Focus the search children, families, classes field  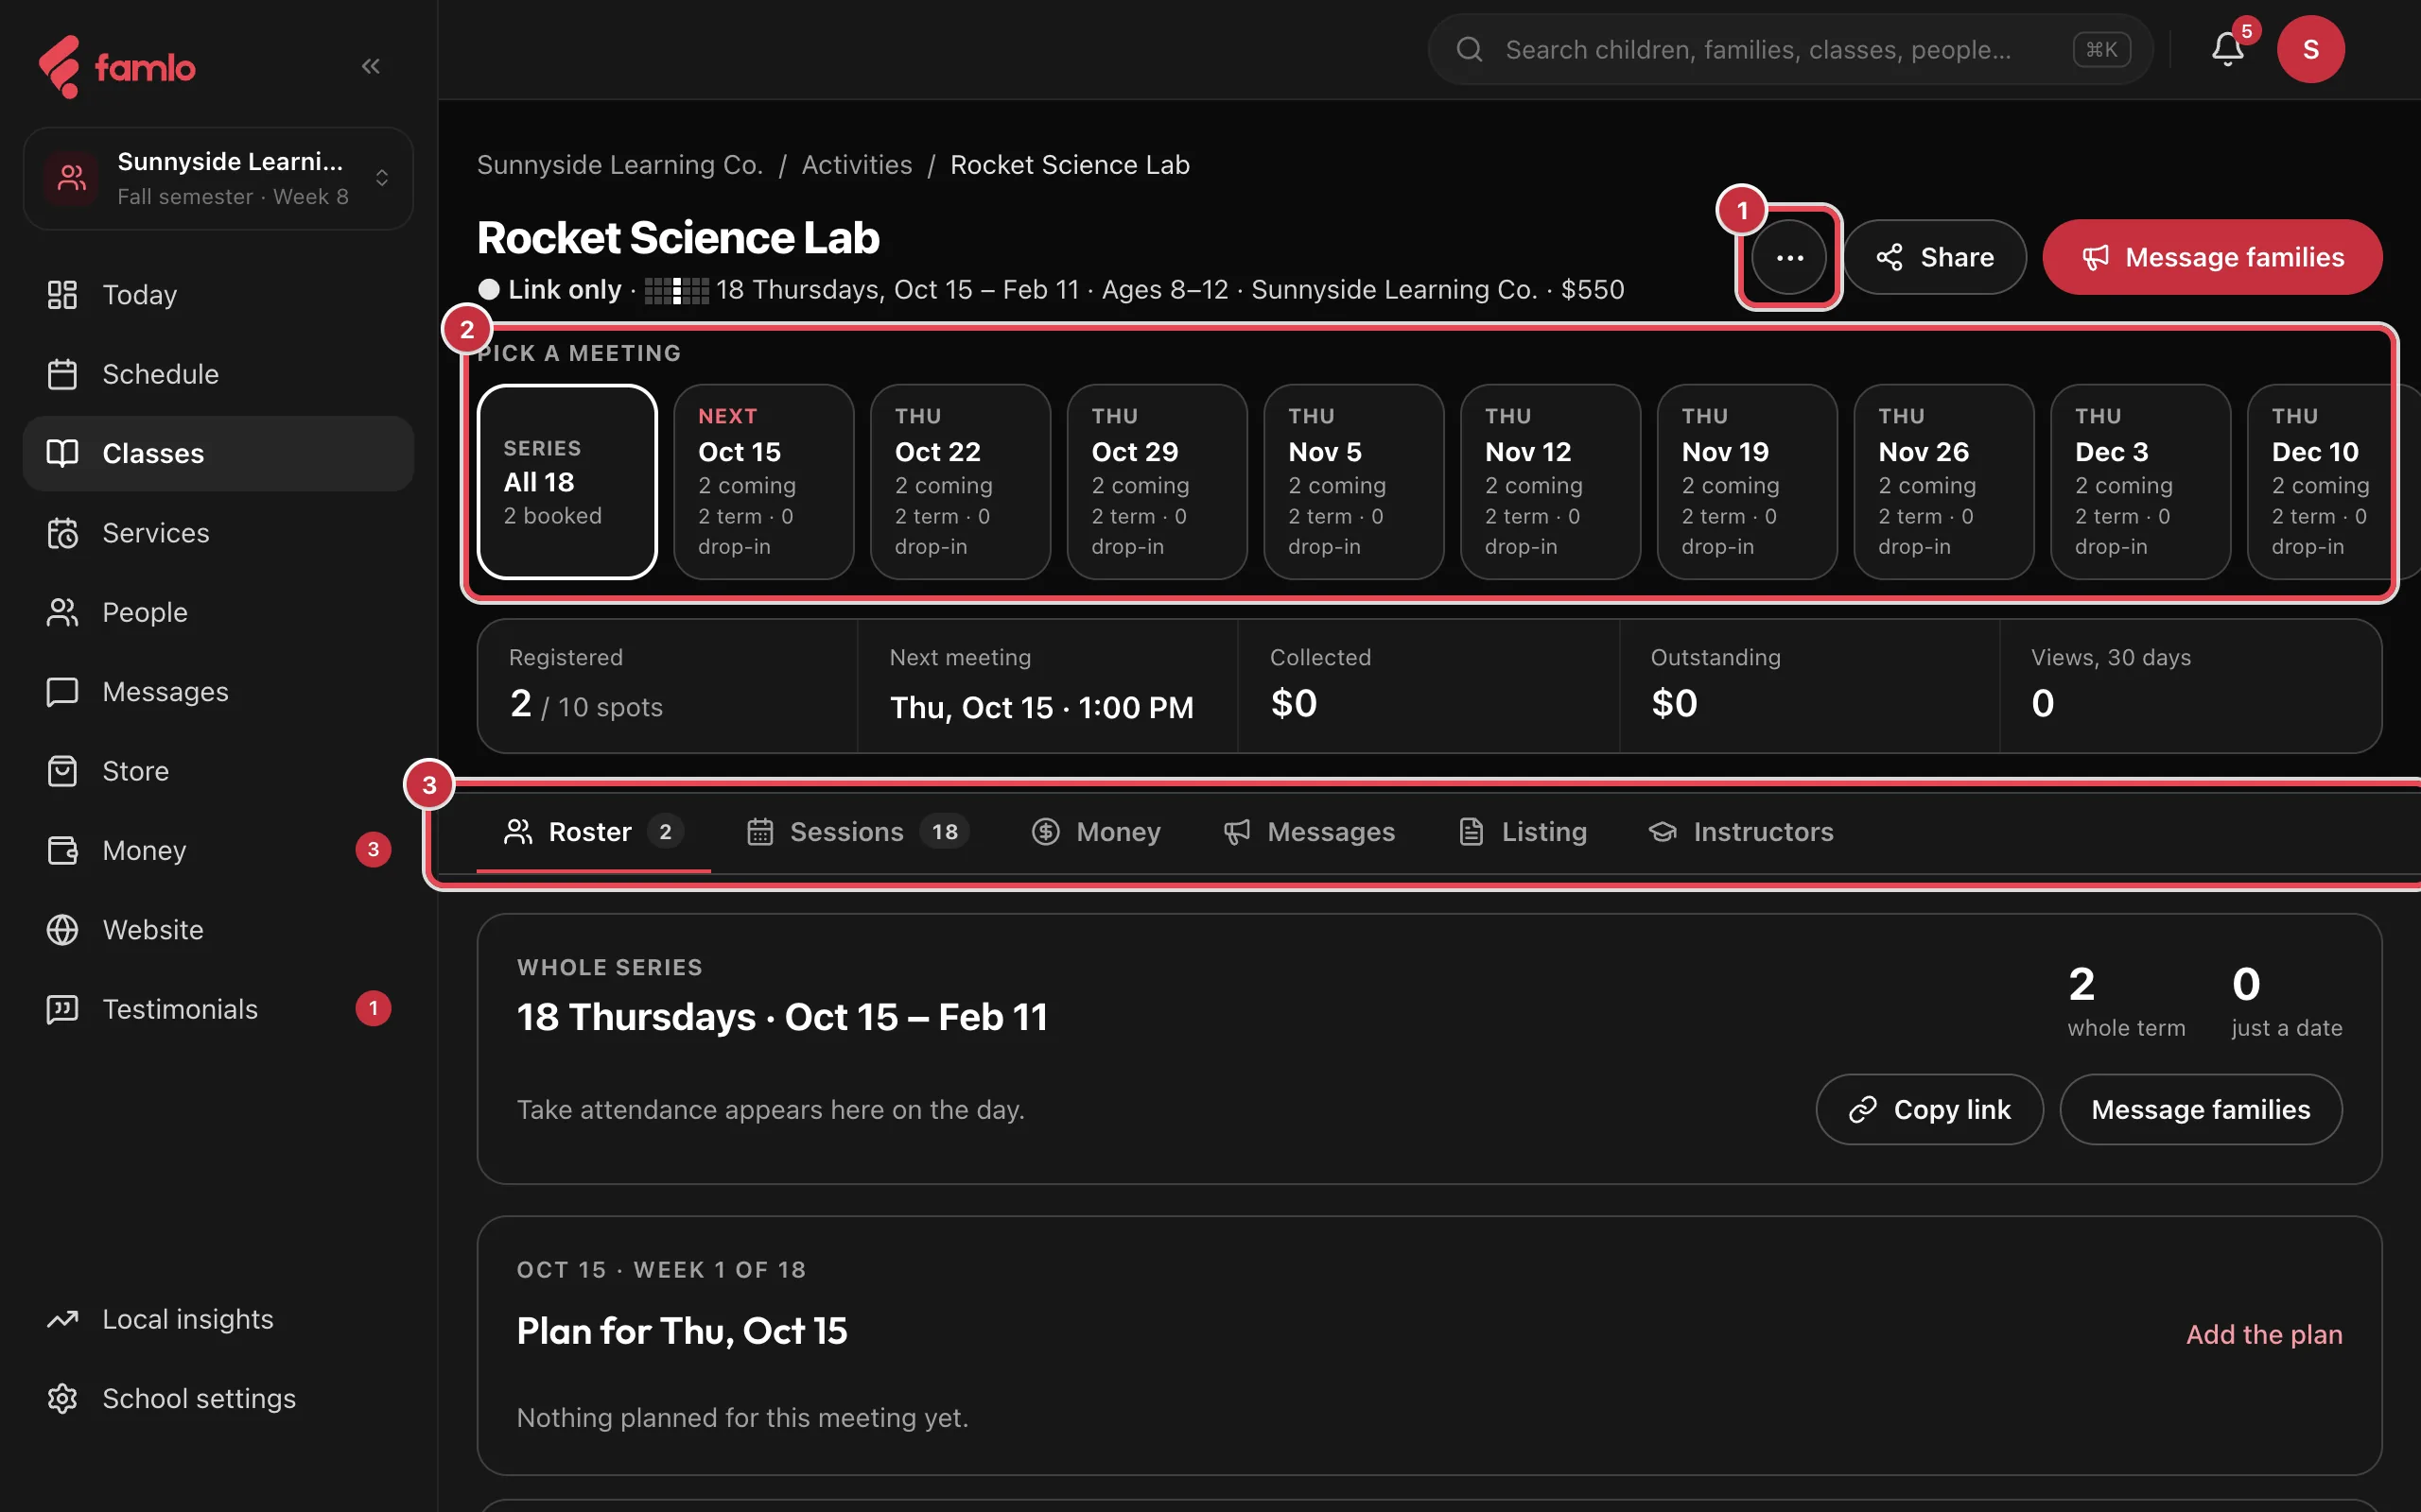coord(1791,49)
